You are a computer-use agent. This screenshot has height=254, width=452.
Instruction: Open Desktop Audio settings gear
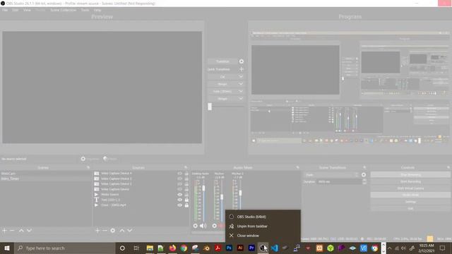(196, 226)
